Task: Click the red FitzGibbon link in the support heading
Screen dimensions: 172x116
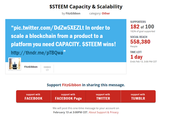Action: click(x=71, y=85)
